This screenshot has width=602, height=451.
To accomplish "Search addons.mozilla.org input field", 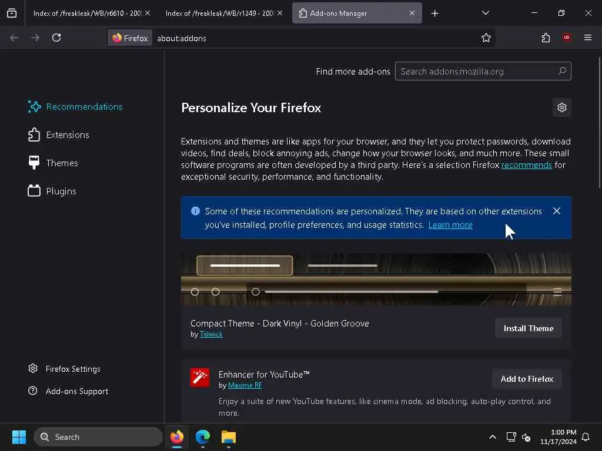I will point(483,71).
